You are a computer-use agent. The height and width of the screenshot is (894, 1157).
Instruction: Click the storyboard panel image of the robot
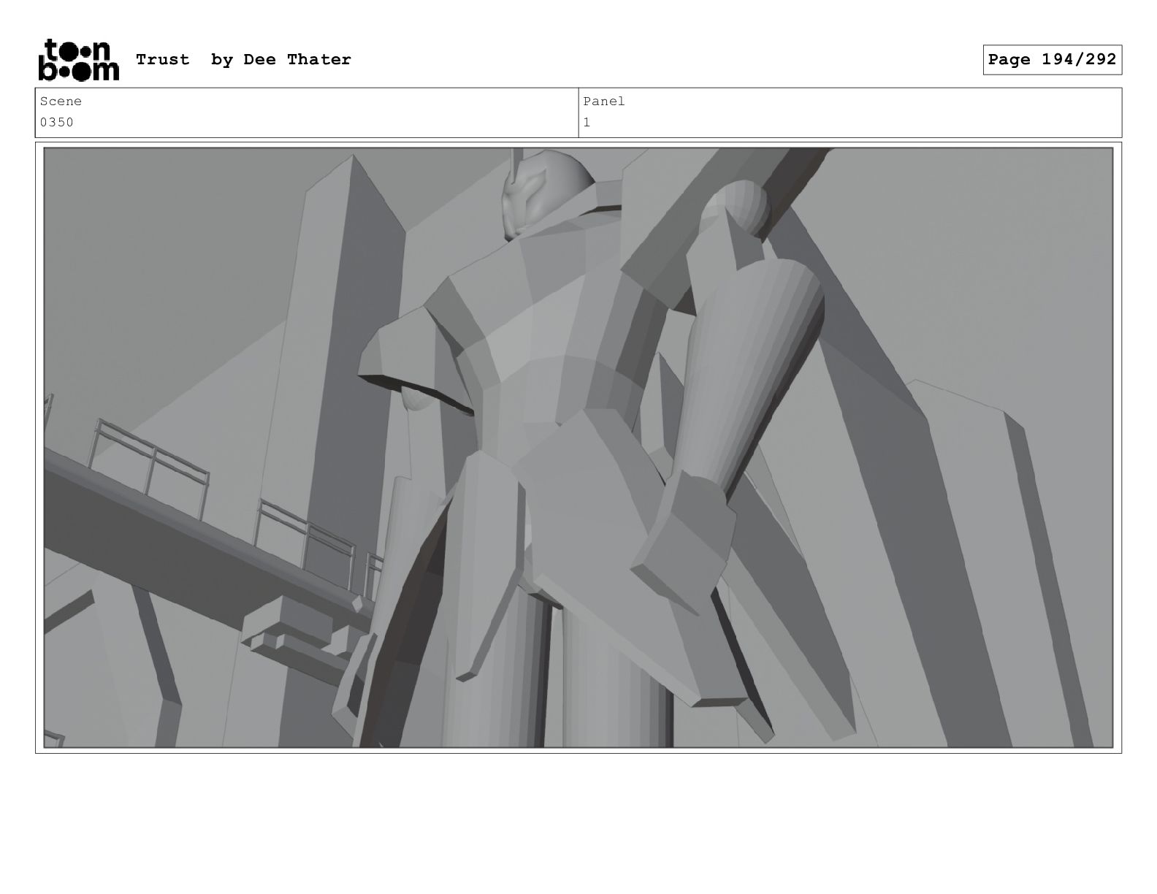pos(578,448)
